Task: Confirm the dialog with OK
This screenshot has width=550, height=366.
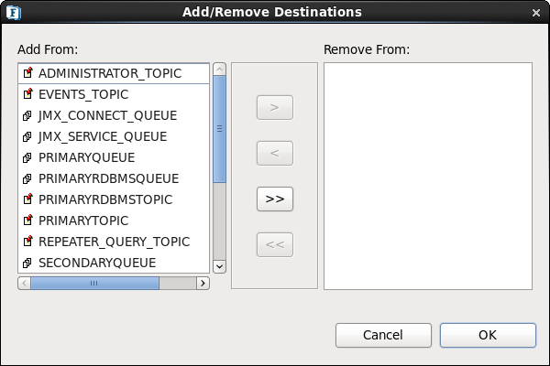Action: 488,335
